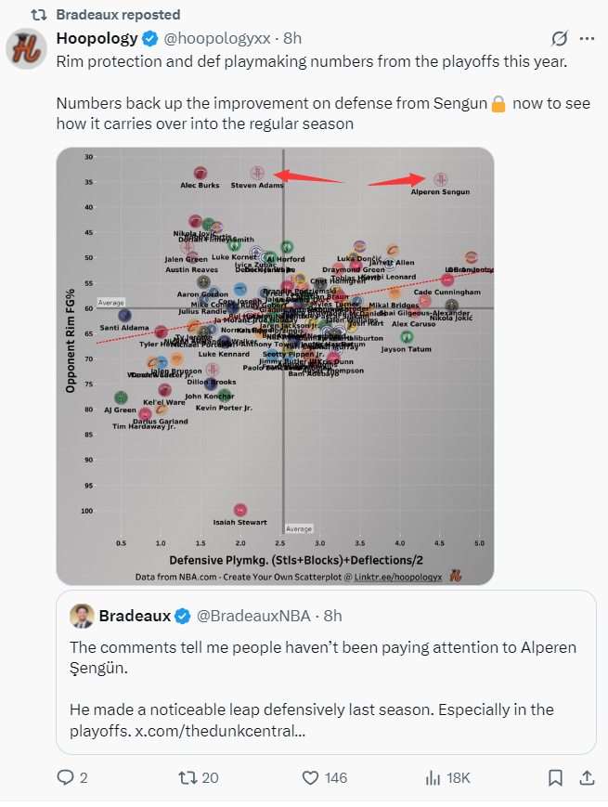608x807 pixels.
Task: Open the rim protection scatterplot image
Action: pos(275,366)
